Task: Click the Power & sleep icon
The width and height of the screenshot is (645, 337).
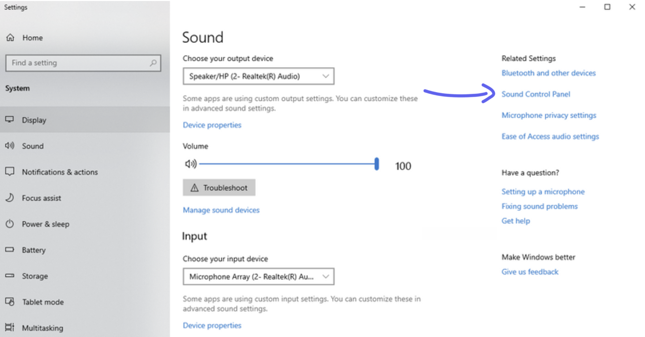Action: (x=10, y=224)
